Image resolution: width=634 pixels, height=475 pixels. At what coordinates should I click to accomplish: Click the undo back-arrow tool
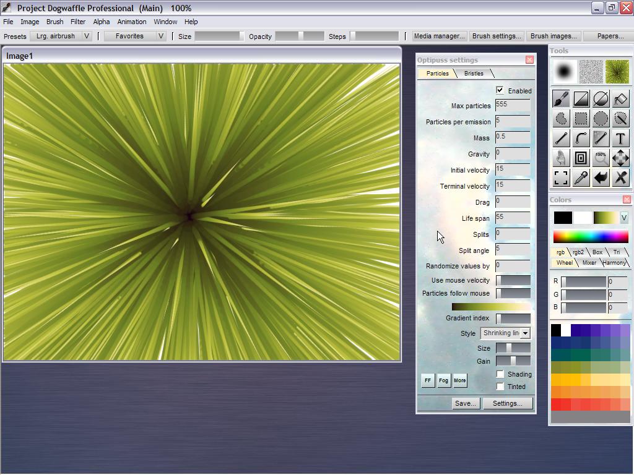[x=601, y=178]
